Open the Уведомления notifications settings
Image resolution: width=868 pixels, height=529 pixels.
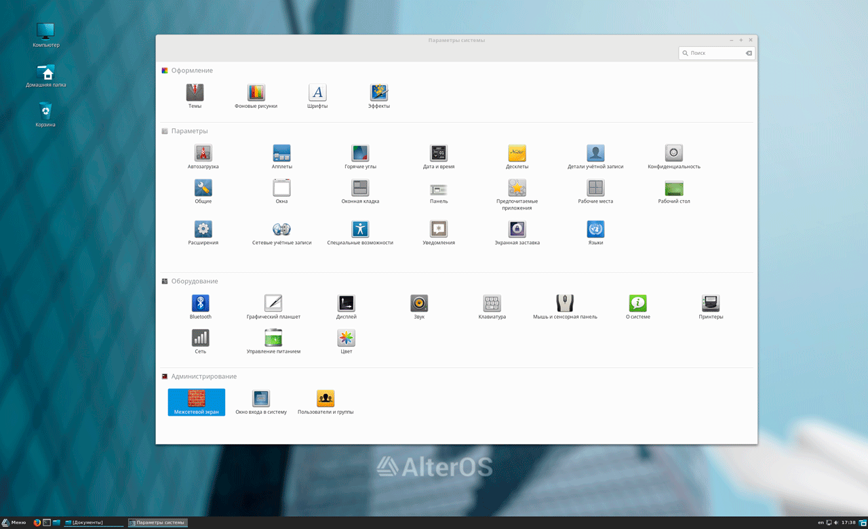click(x=439, y=233)
